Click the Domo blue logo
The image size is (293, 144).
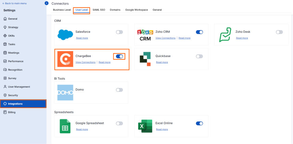(65, 92)
